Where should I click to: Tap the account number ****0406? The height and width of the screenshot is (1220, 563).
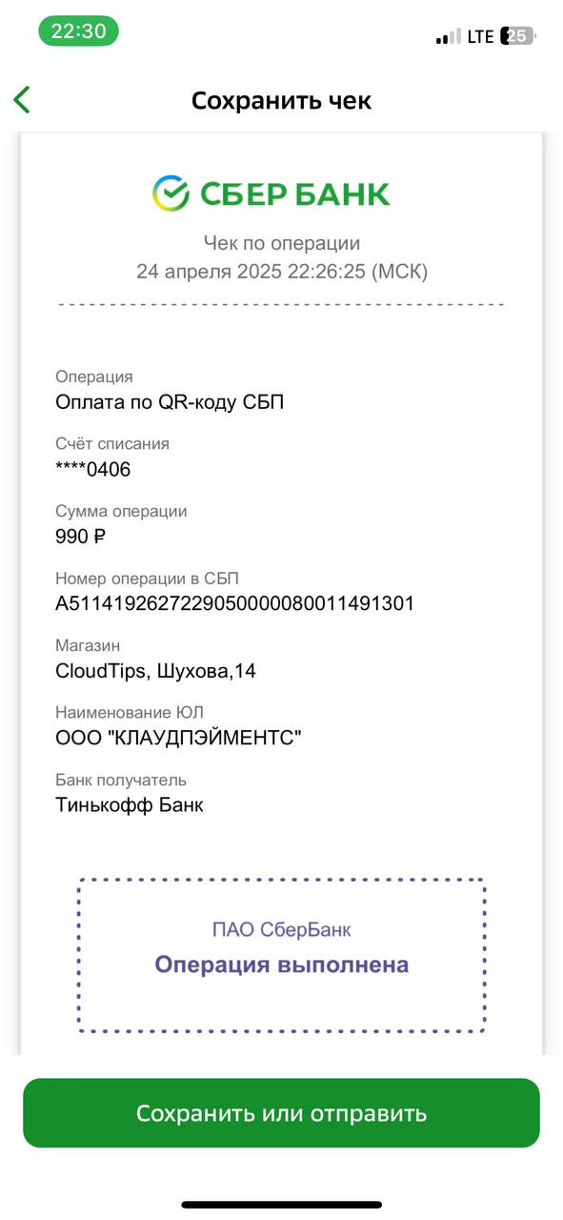click(93, 469)
